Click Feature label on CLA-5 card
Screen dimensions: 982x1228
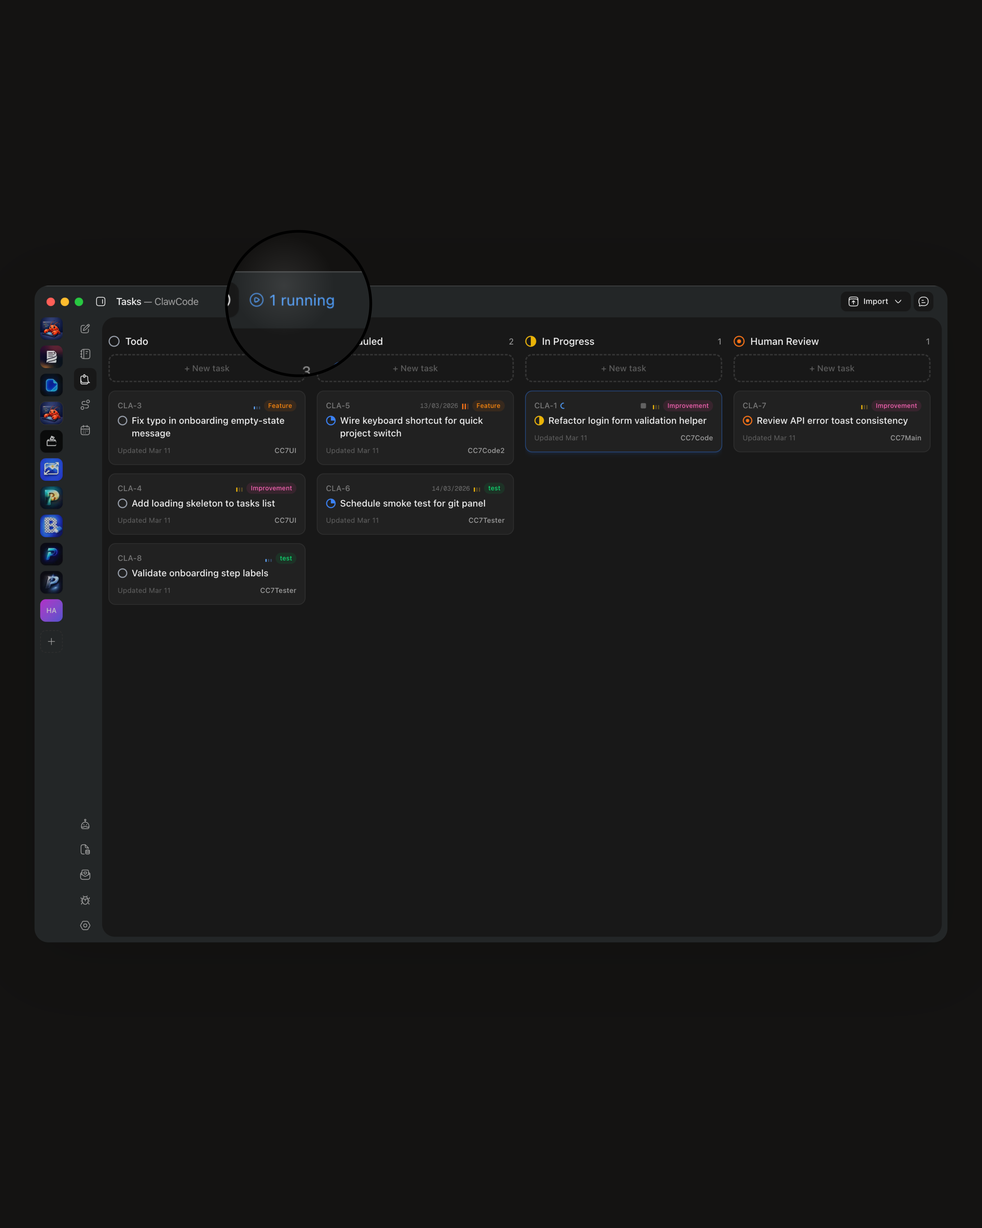(488, 405)
